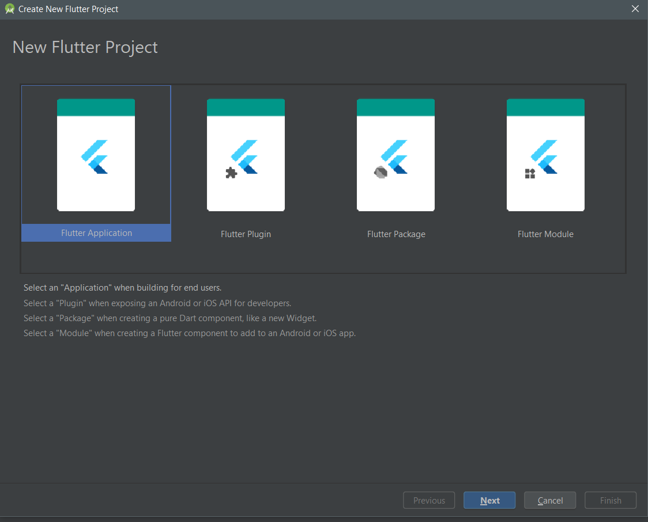Click the disabled Previous button

(429, 500)
